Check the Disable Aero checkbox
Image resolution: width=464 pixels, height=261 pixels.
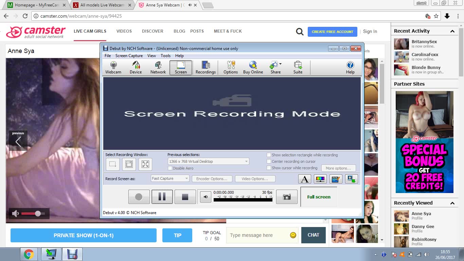tap(170, 168)
